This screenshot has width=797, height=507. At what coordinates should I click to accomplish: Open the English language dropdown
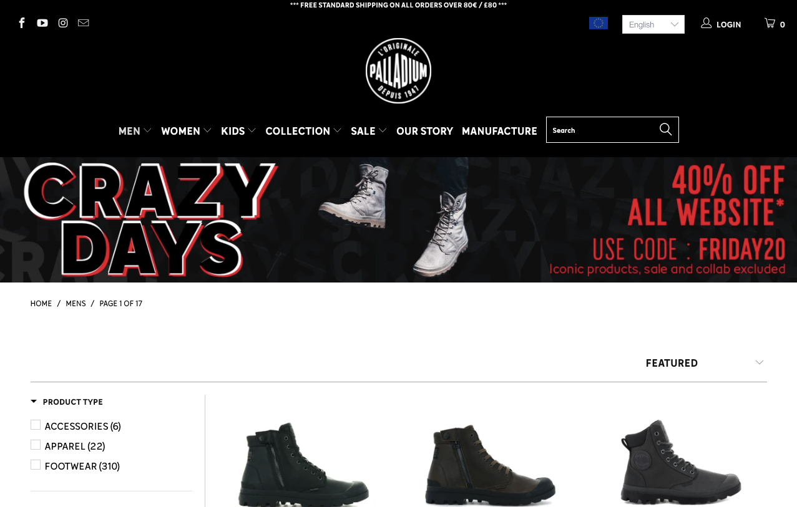tap(653, 24)
